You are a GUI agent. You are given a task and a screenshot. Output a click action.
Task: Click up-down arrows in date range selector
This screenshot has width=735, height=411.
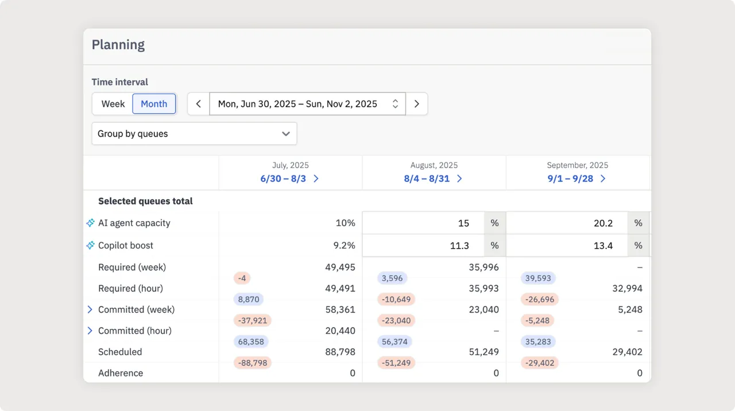coord(395,104)
